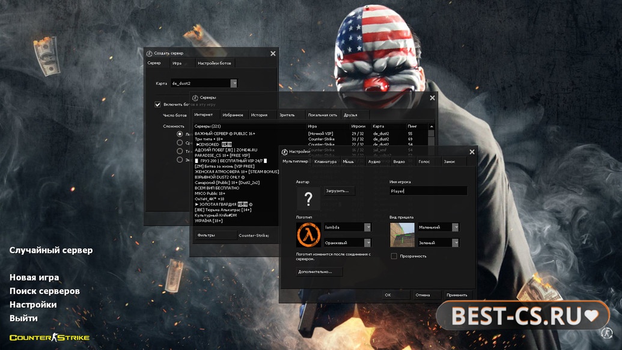
Task: Select server ВАЖНЫЙ СЕРВЕР © PUBLIC 16+
Action: tap(311, 134)
